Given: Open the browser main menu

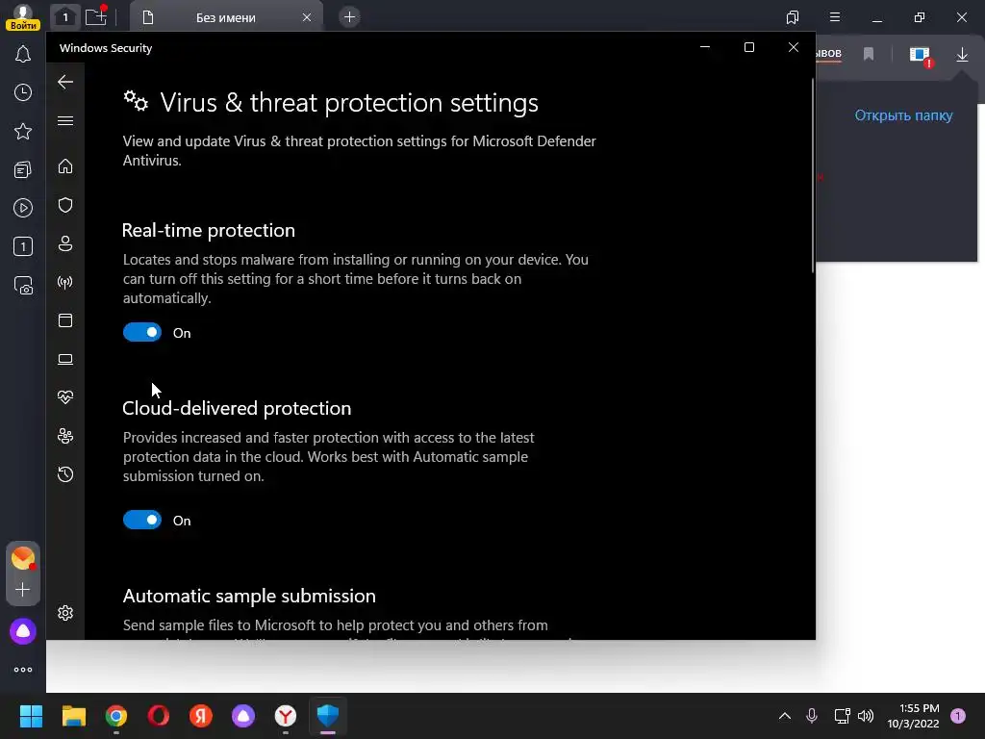Looking at the screenshot, I should coord(835,17).
